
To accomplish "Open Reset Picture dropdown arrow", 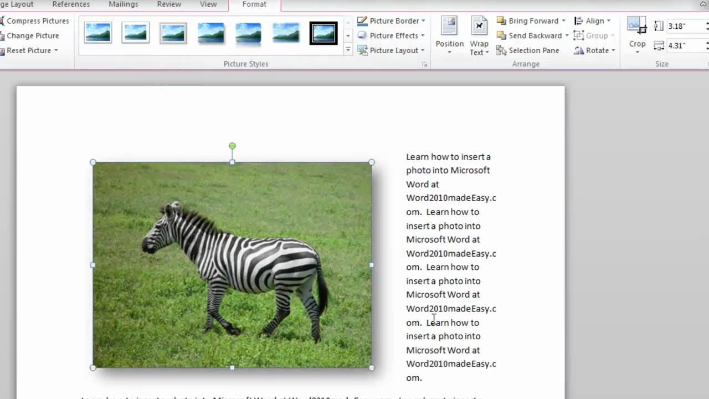I will pos(56,50).
